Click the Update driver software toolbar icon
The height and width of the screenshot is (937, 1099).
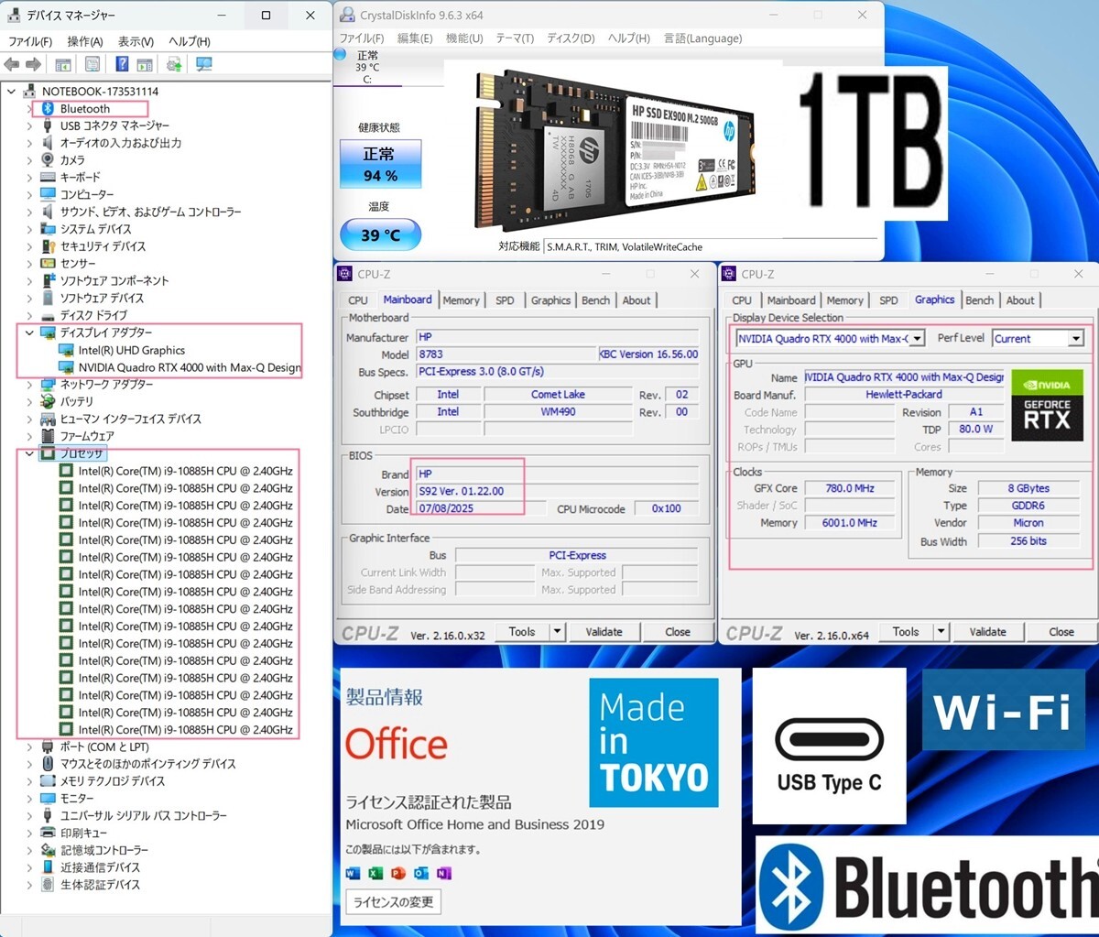pyautogui.click(x=173, y=64)
